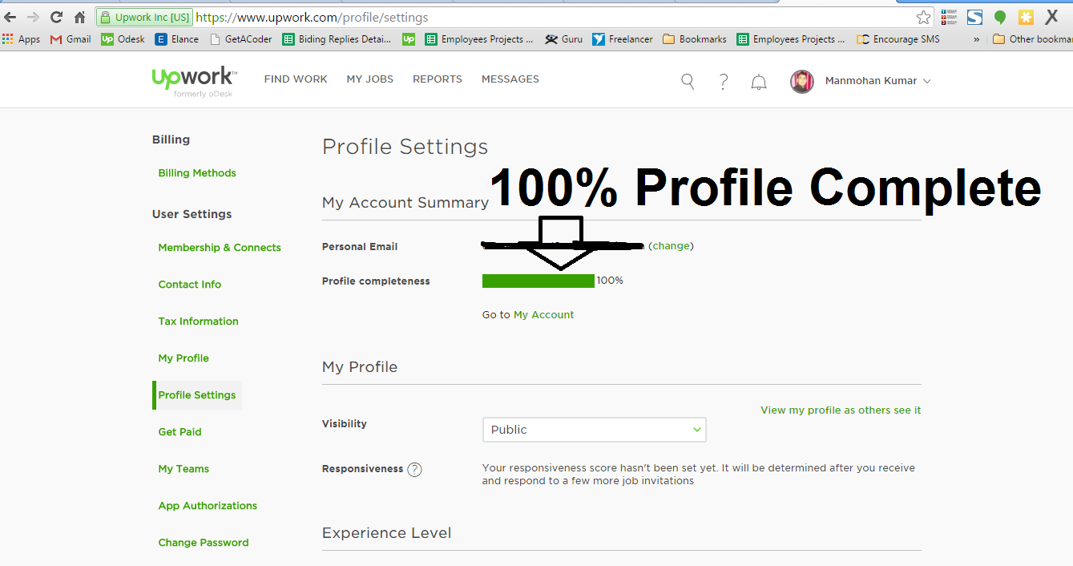Click View my profile as others see it
The width and height of the screenshot is (1073, 566).
point(841,410)
